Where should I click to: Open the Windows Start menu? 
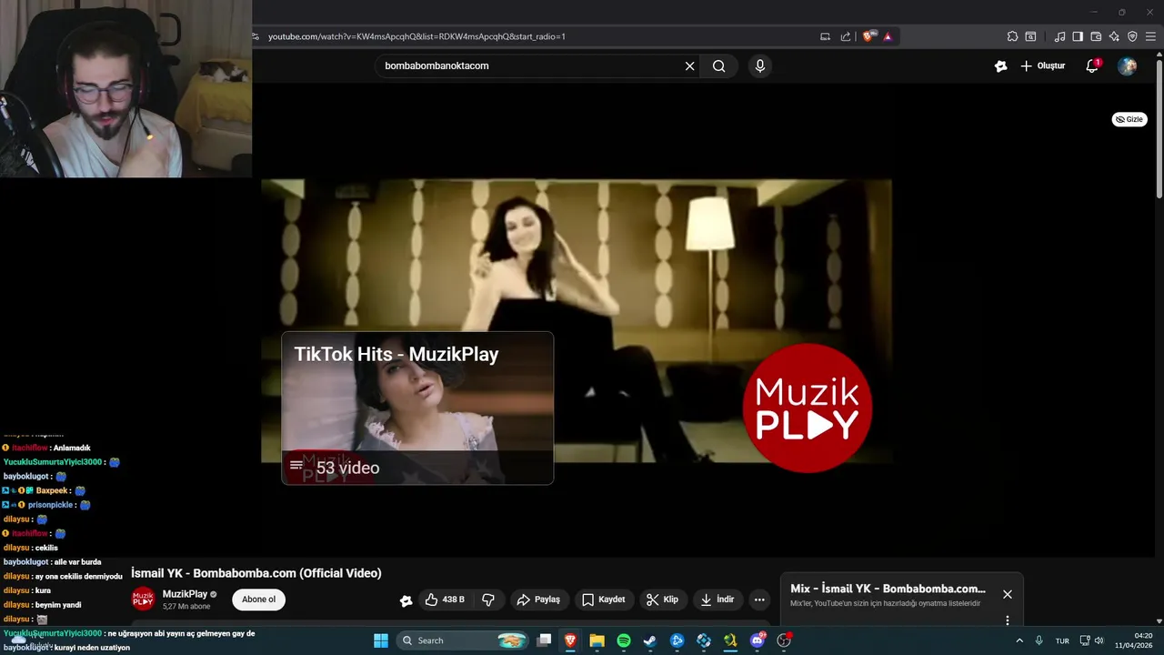(x=381, y=640)
